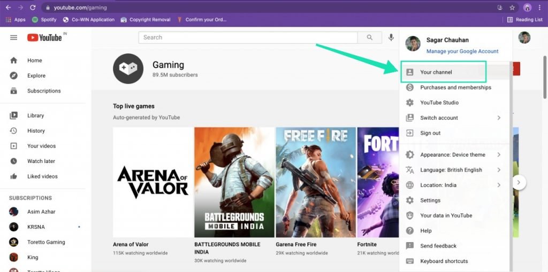Viewport: 548px width, 272px height.
Task: Click the Your videos play icon
Action: [x=13, y=146]
